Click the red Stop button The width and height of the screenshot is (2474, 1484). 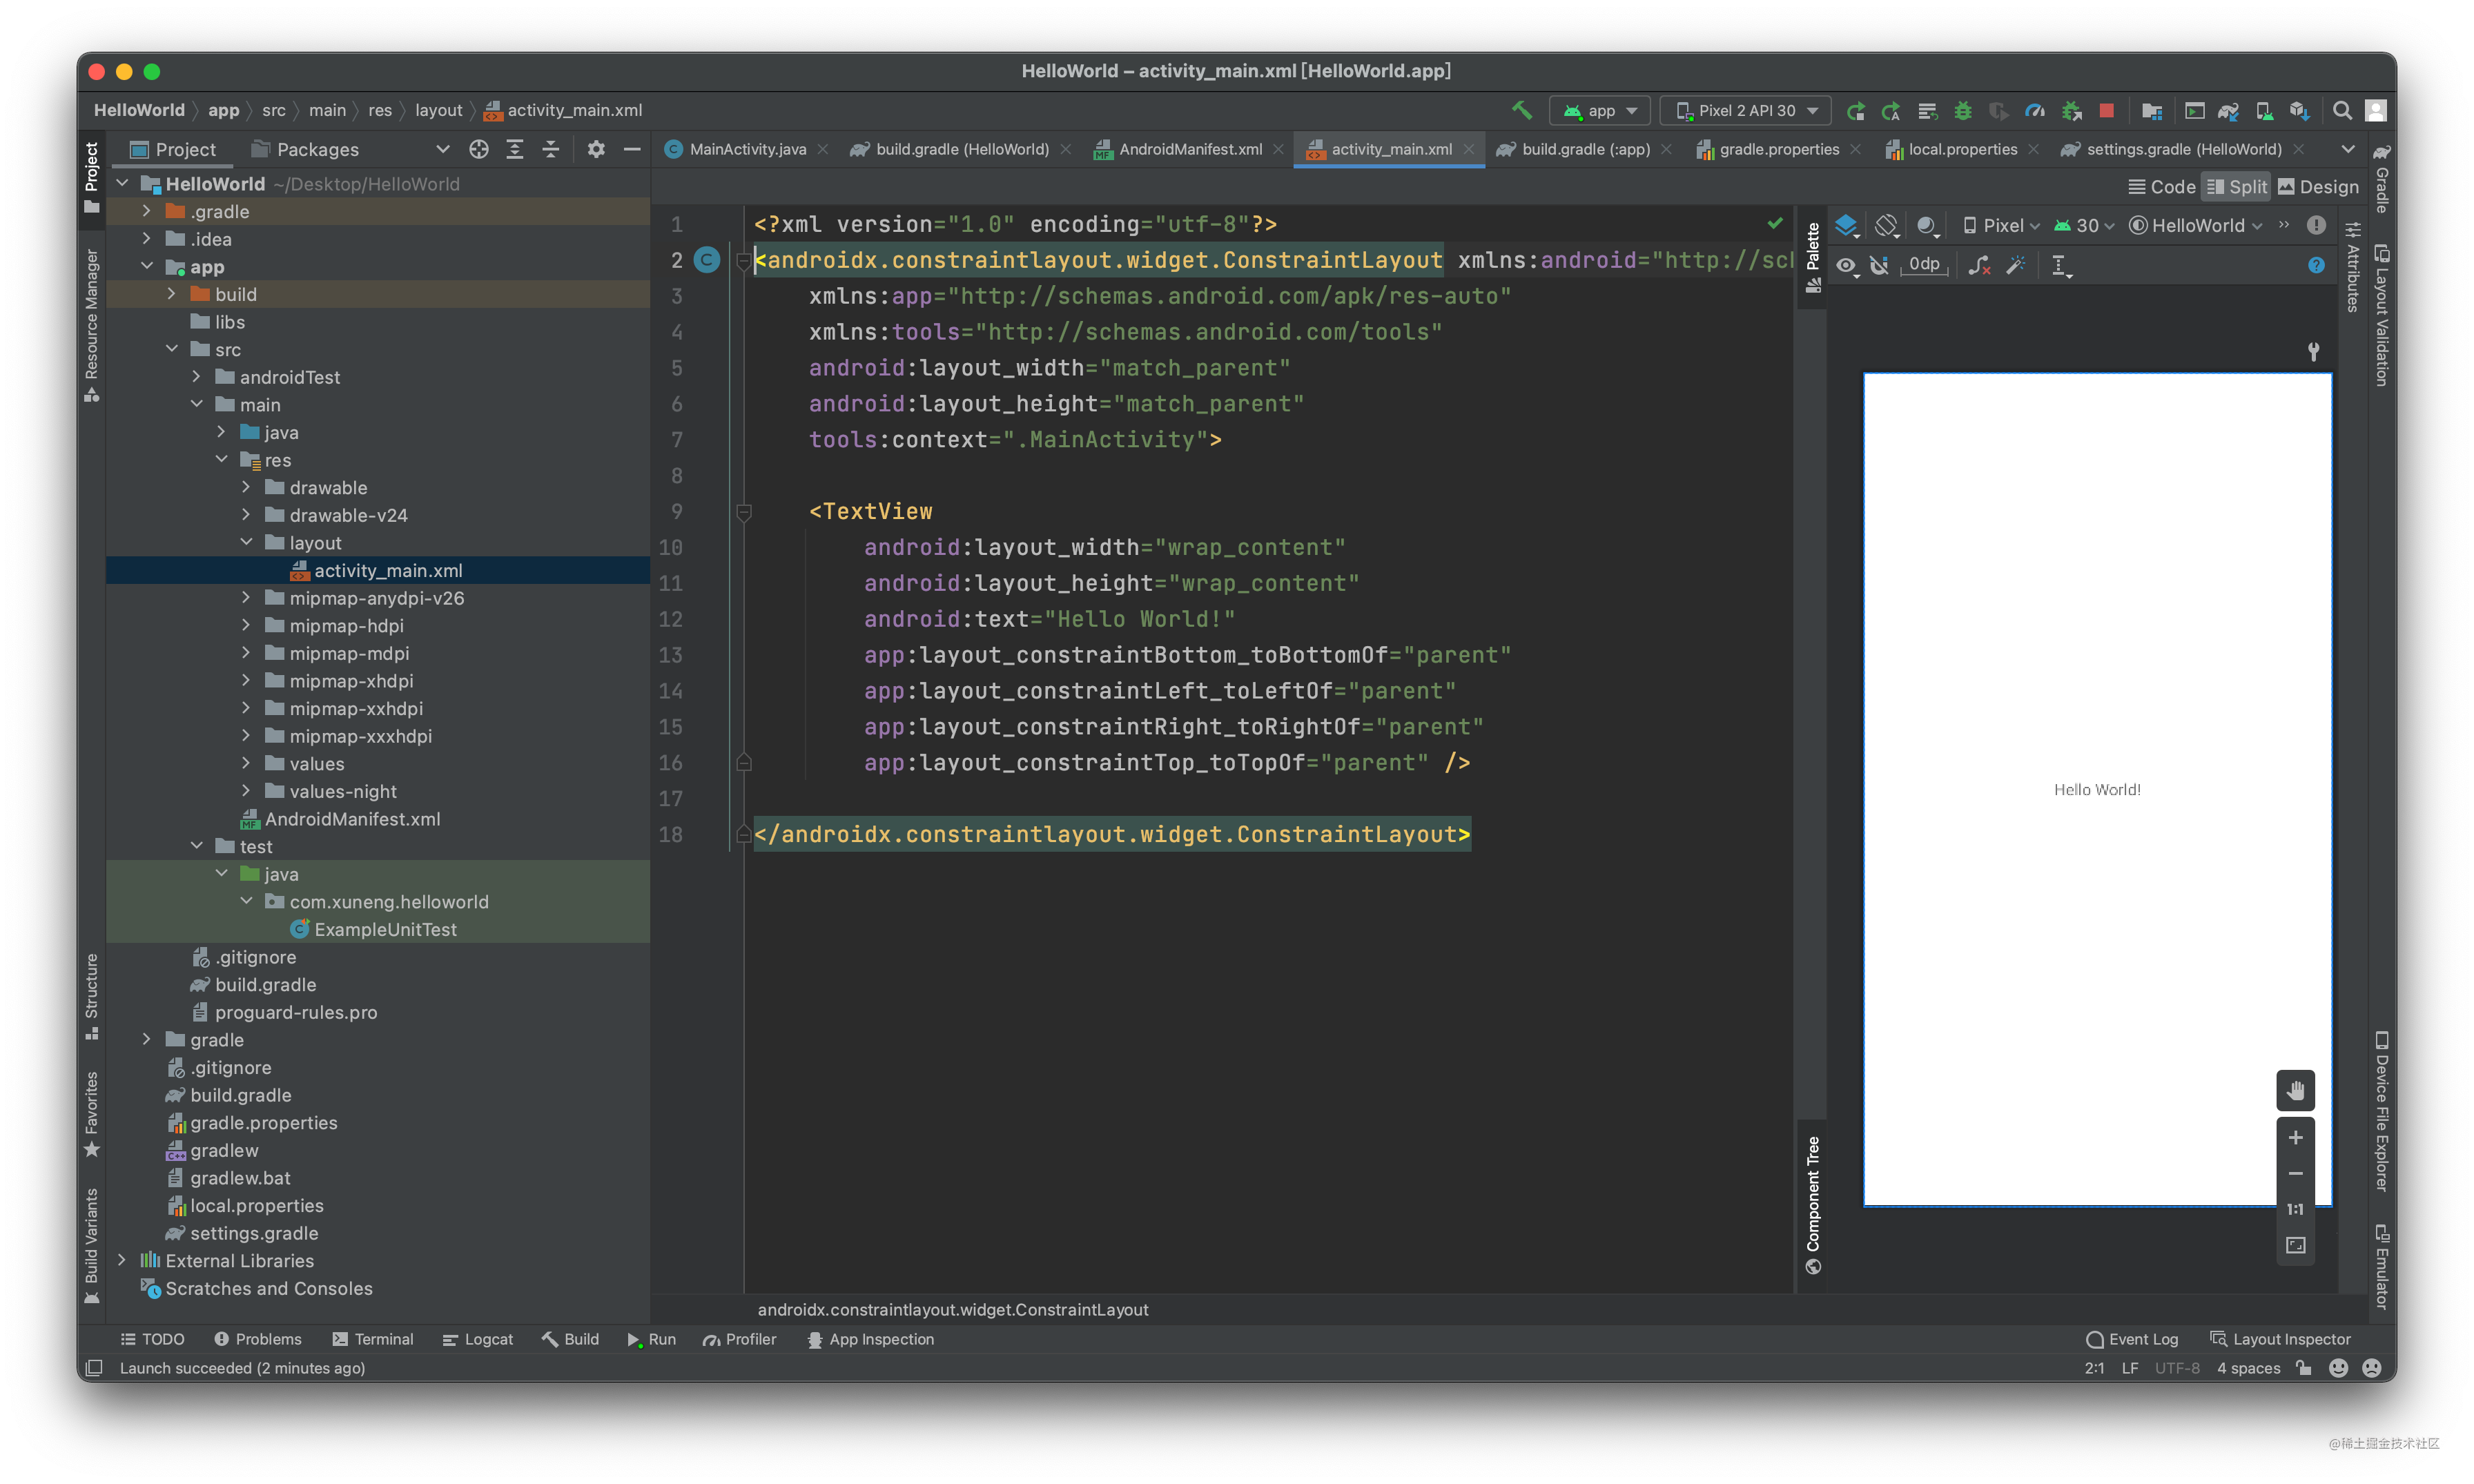coord(2106,110)
